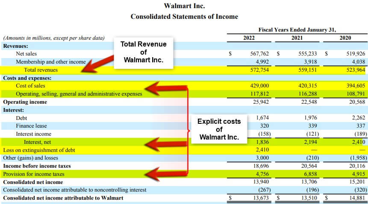
Task: Select membership income value 3,918
Action: (310, 62)
